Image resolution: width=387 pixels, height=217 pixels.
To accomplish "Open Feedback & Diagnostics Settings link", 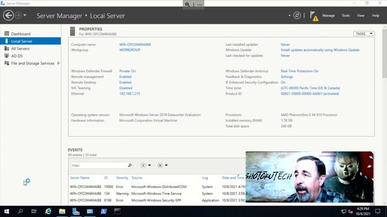I will click(287, 77).
